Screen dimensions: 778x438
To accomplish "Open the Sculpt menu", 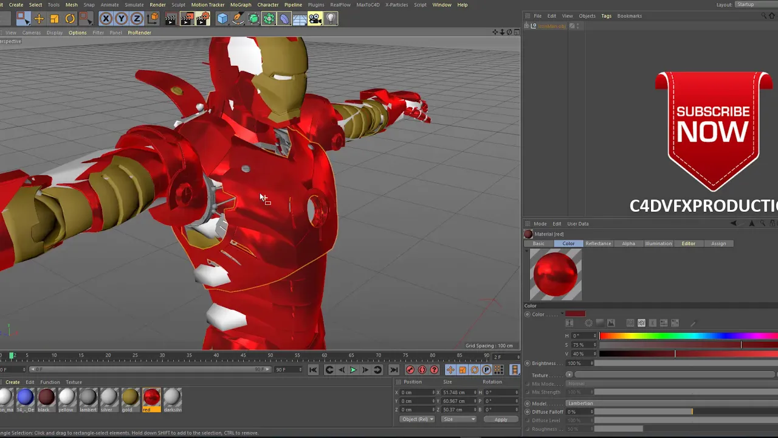I will (178, 5).
